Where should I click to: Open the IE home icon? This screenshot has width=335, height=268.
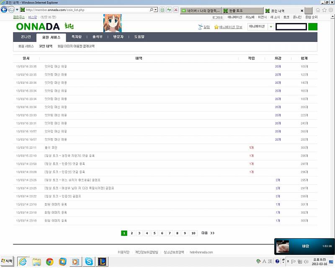[318, 10]
